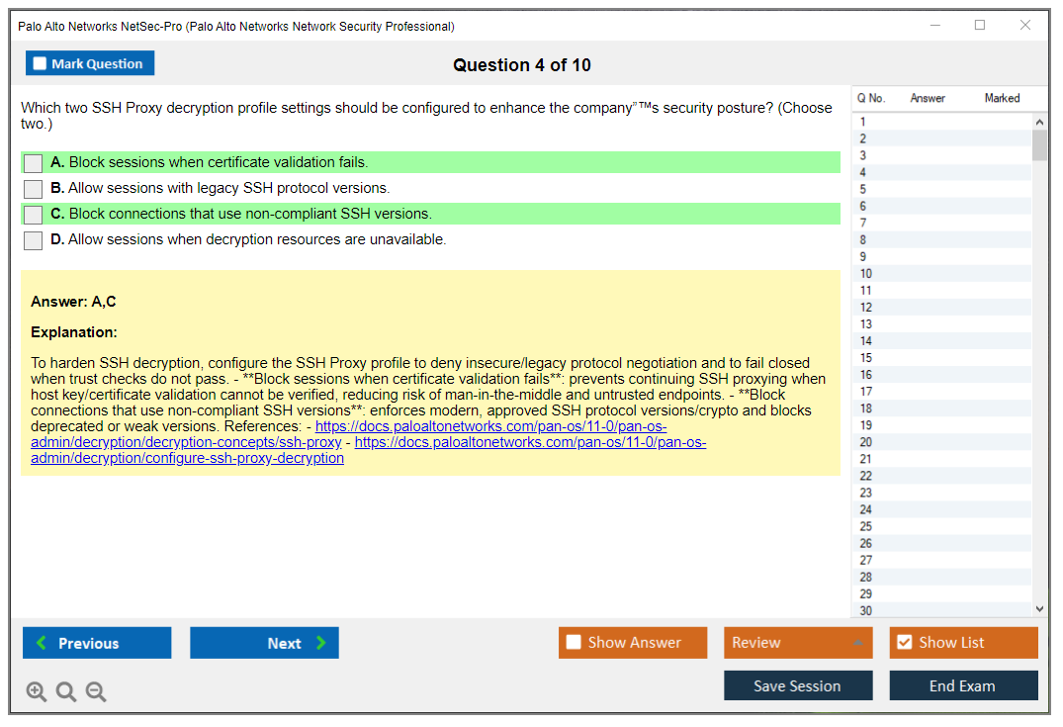Go back to the Previous question
This screenshot has width=1063, height=727.
pyautogui.click(x=97, y=643)
